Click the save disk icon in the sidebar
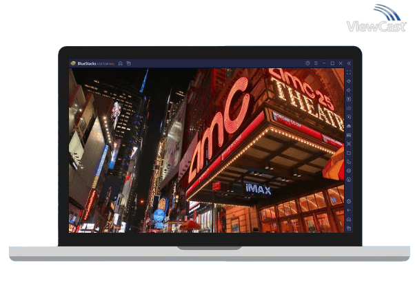The width and height of the screenshot is (415, 285). click(349, 135)
